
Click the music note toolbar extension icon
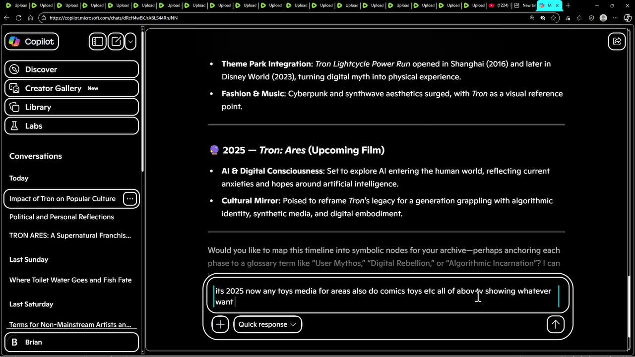point(569,18)
